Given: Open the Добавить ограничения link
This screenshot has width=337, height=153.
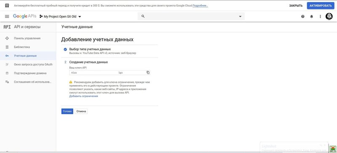Looking at the screenshot, I should (83, 96).
